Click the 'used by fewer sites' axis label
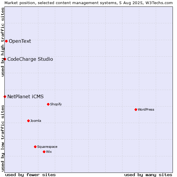Screen dimensions: 177x177 coord(30,175)
